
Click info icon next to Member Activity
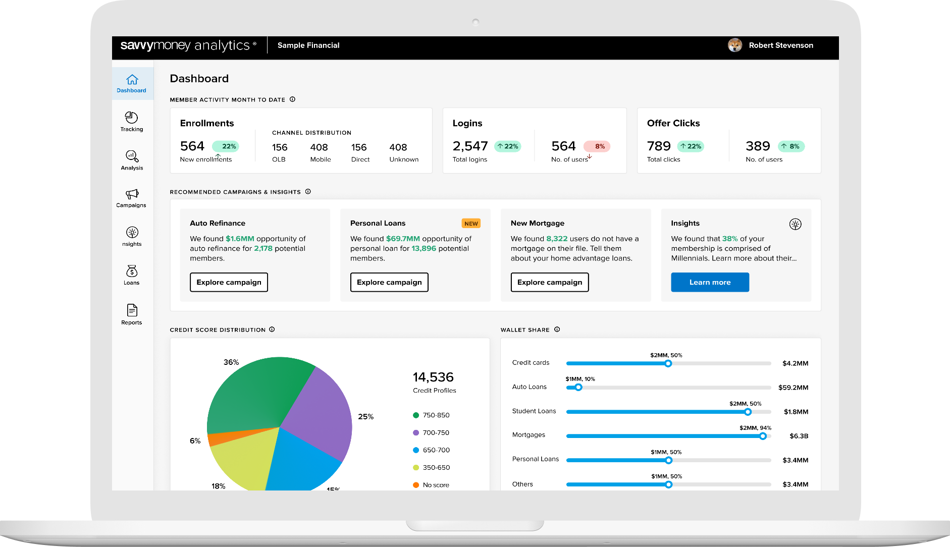tap(292, 99)
